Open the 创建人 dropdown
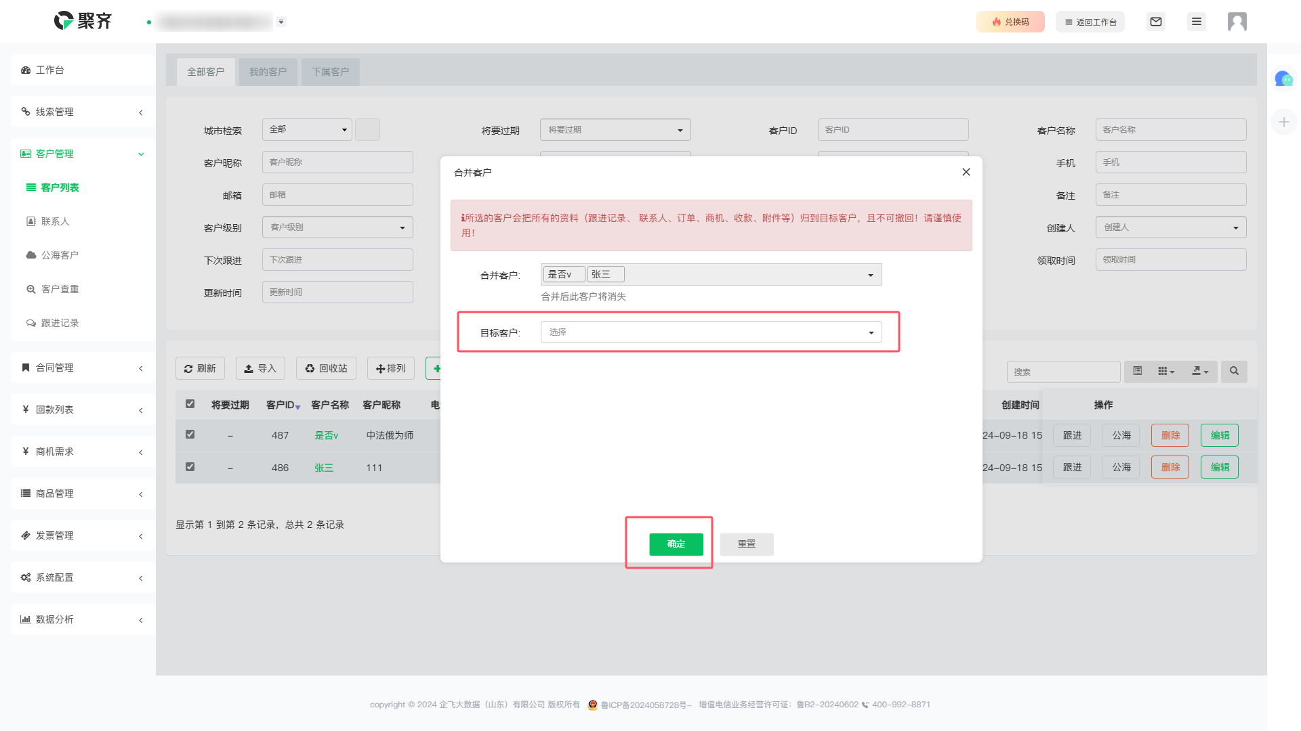 (x=1171, y=227)
